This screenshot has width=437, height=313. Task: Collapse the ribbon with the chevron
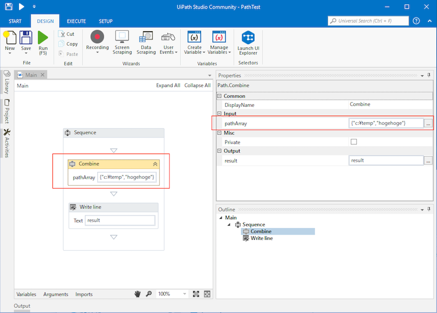(x=430, y=21)
